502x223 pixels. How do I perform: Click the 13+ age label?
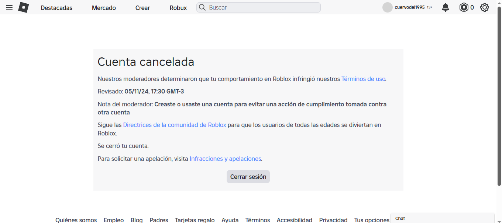click(x=430, y=7)
